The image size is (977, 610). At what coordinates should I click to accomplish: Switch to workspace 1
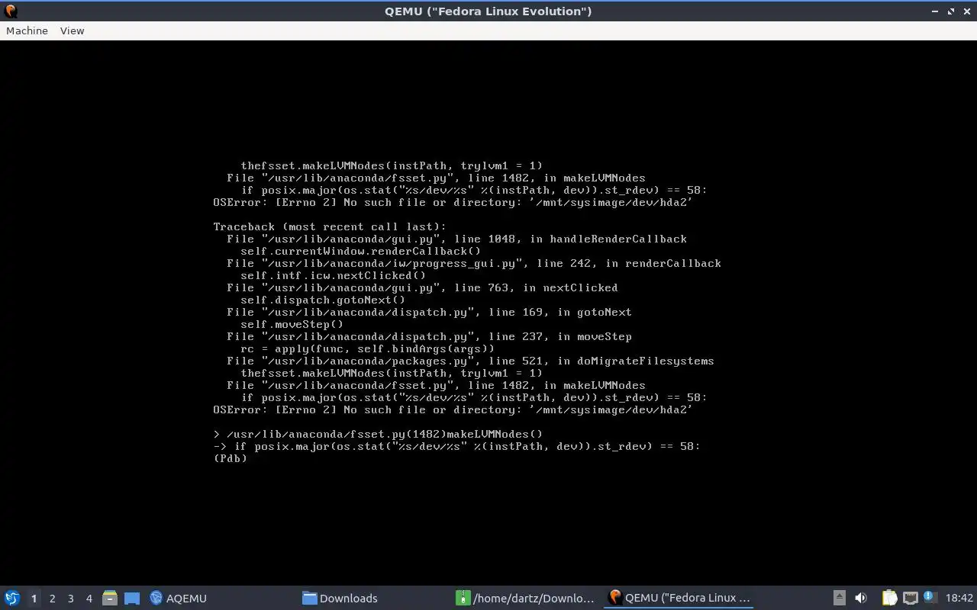click(x=34, y=599)
